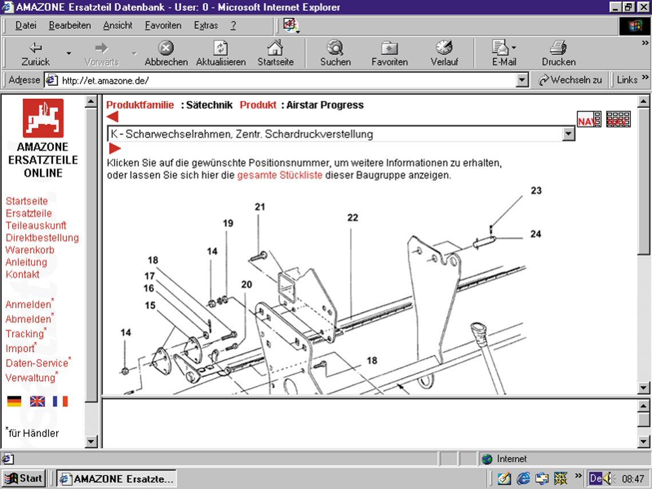Open Favoriten toolbar button

click(x=389, y=54)
